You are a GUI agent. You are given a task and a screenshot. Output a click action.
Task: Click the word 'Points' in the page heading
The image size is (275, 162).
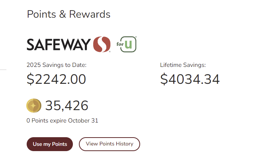point(40,14)
